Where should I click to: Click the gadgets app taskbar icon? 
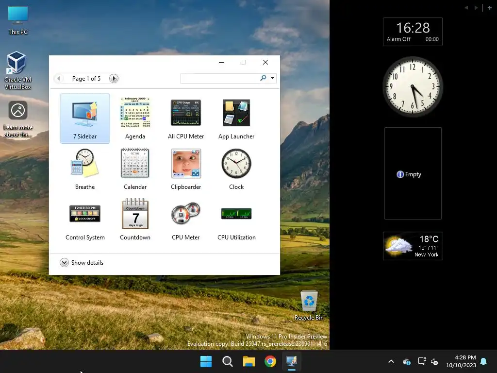(x=292, y=361)
